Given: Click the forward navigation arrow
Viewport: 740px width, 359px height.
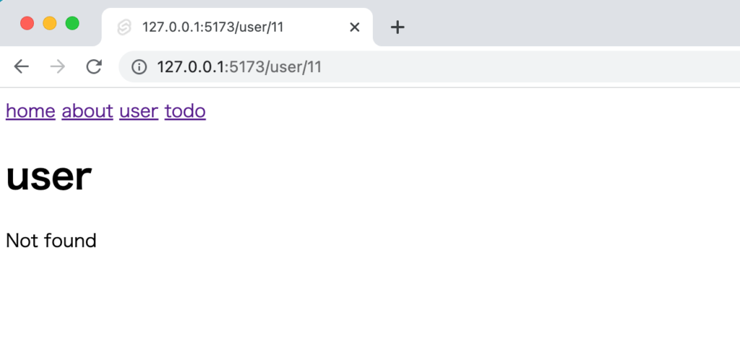Looking at the screenshot, I should point(58,67).
